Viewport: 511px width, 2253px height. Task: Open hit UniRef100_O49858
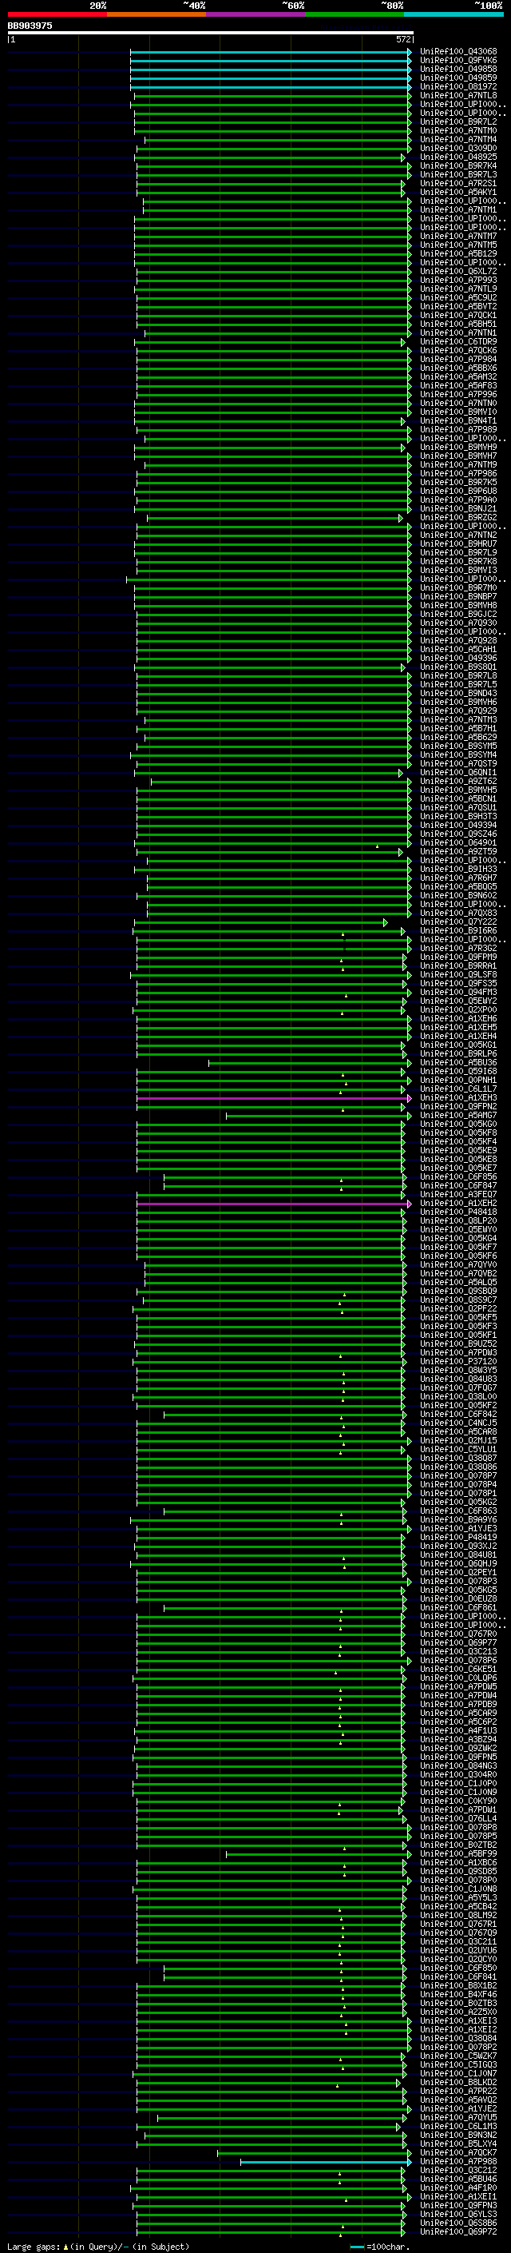(458, 69)
